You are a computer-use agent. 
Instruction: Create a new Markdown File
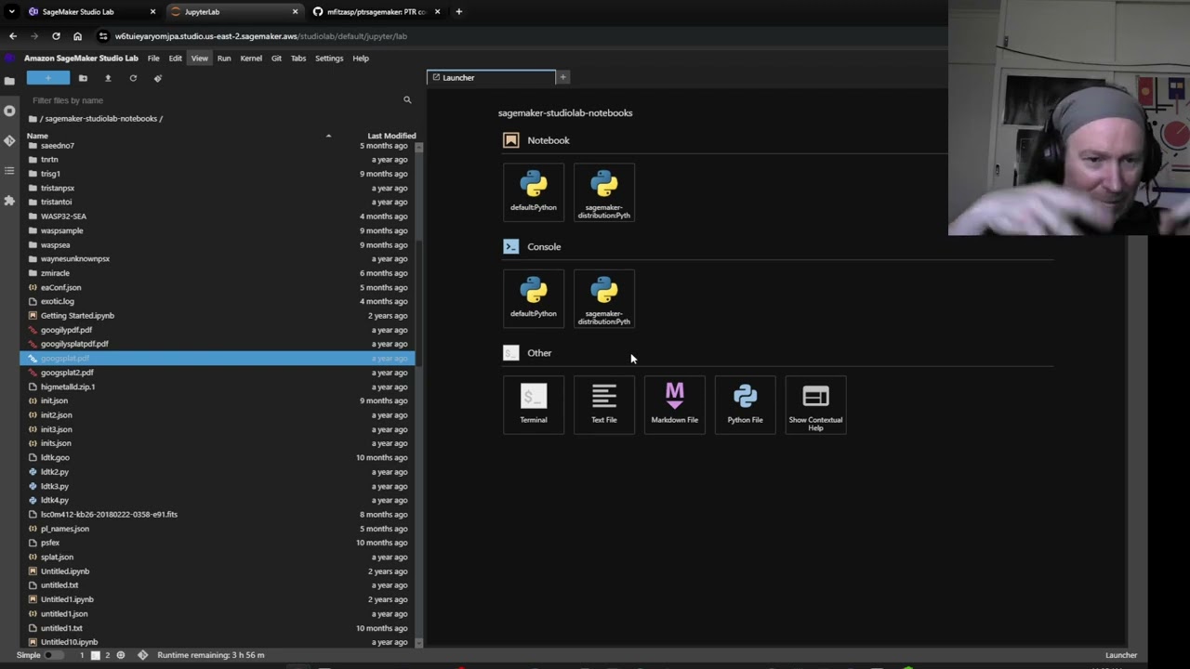(675, 404)
